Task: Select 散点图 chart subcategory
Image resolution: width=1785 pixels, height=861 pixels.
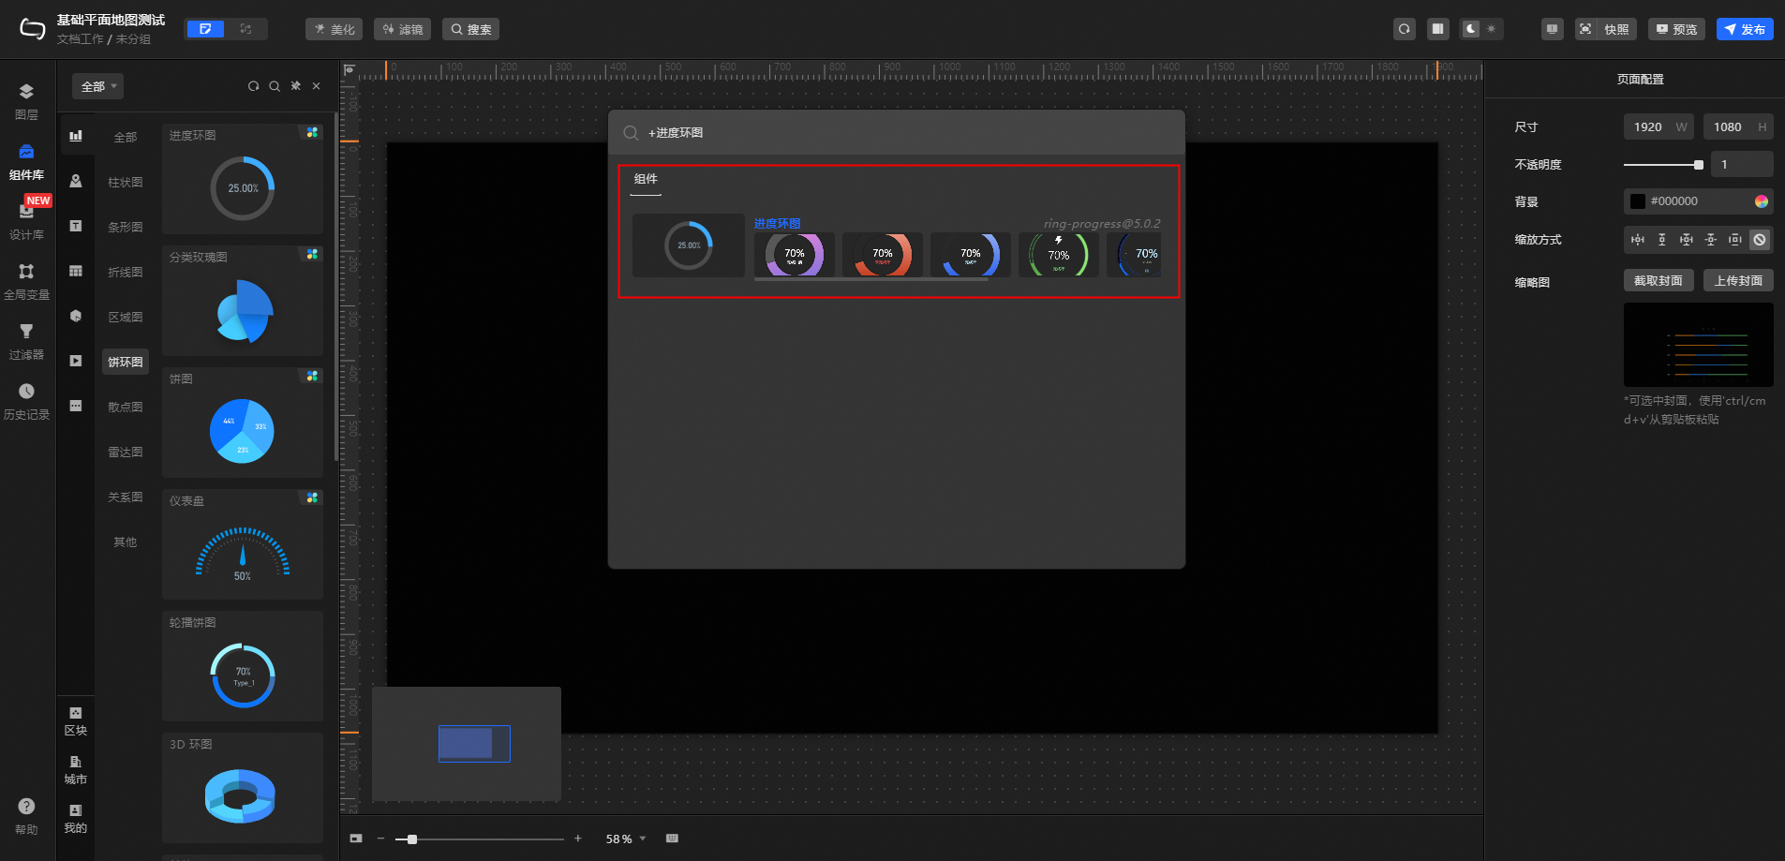Action: pyautogui.click(x=126, y=407)
